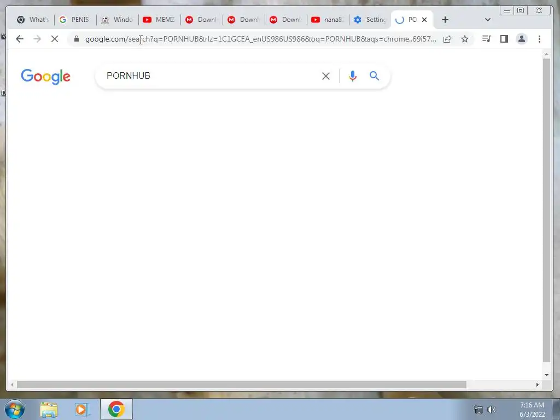The image size is (560, 420).
Task: Click the forward navigation arrow
Action: click(37, 39)
